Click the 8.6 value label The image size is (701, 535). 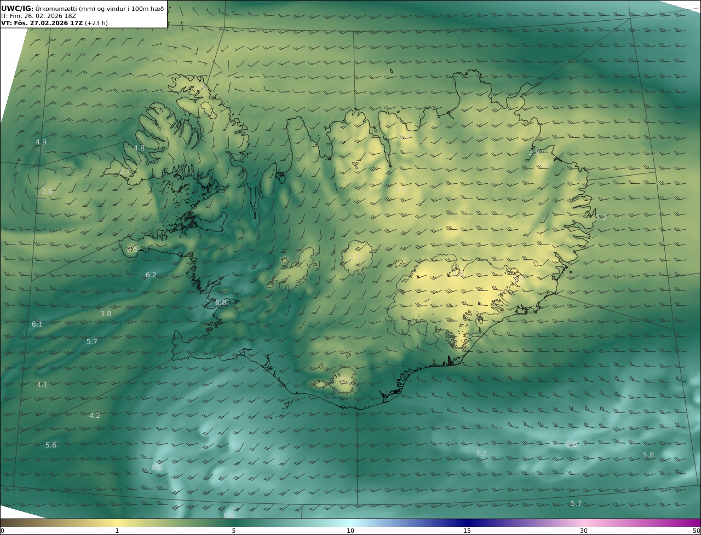tap(157, 468)
